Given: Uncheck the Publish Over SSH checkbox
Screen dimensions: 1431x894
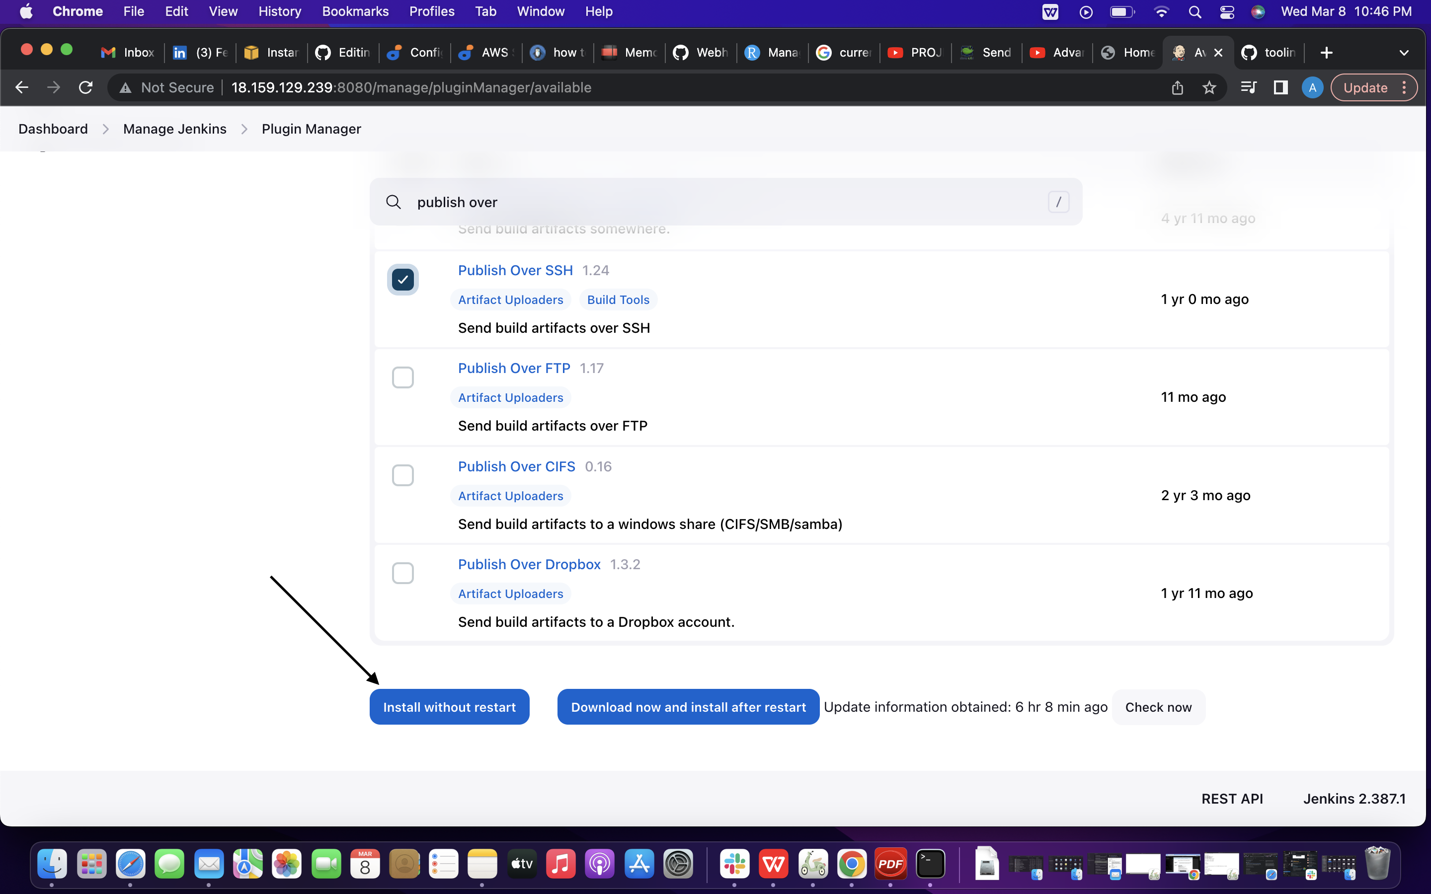Looking at the screenshot, I should pos(402,280).
